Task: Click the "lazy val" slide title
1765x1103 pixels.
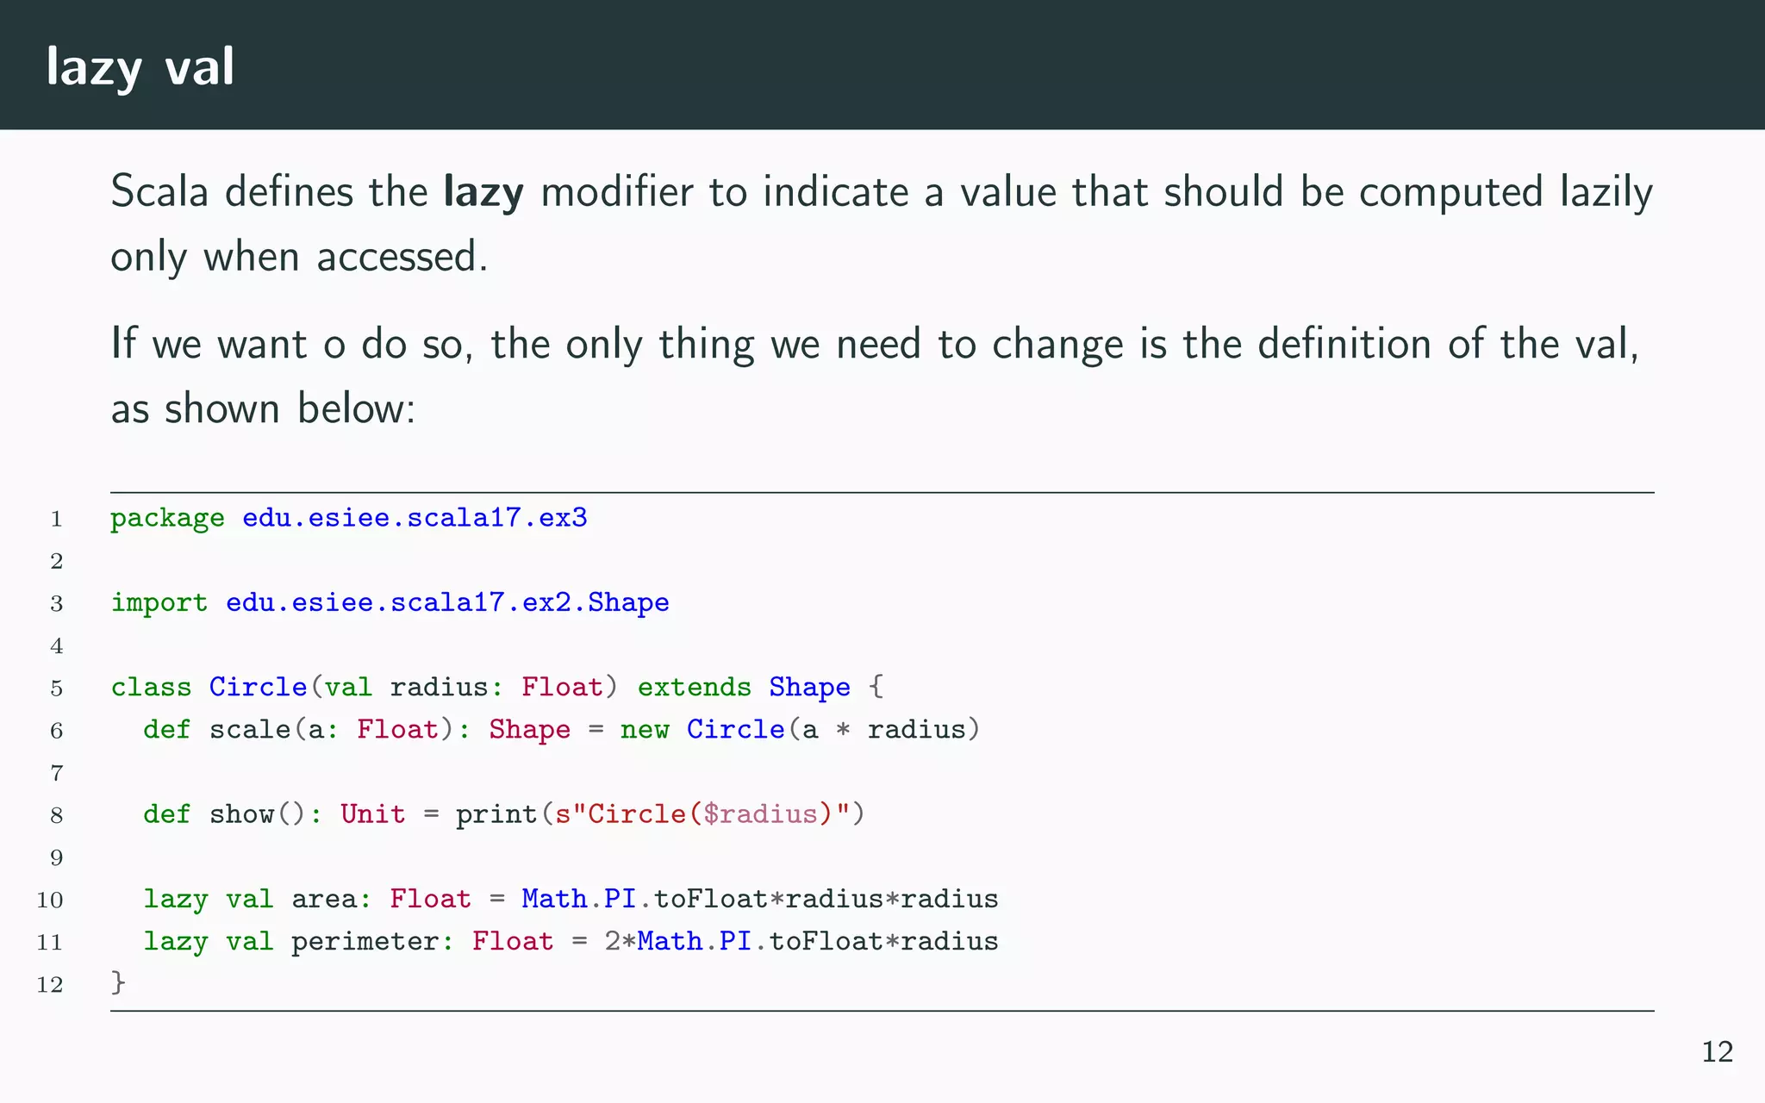Action: [x=140, y=67]
